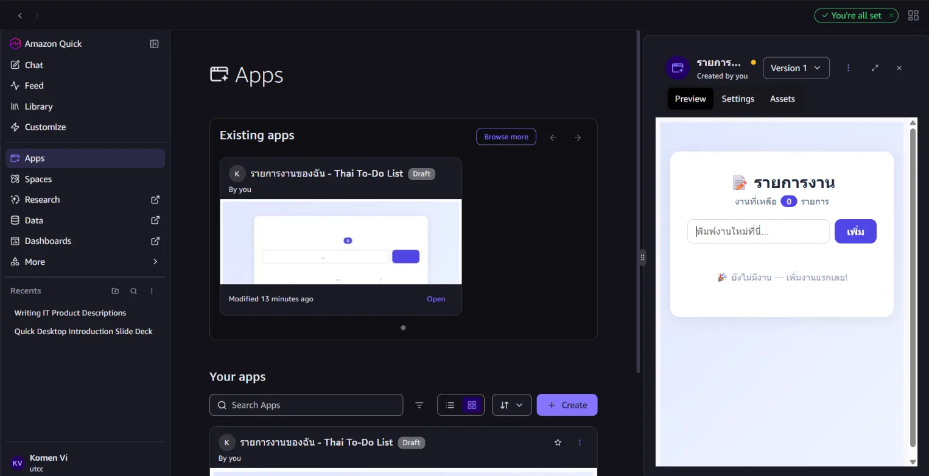
Task: Open the Recents more options menu
Action: point(152,291)
